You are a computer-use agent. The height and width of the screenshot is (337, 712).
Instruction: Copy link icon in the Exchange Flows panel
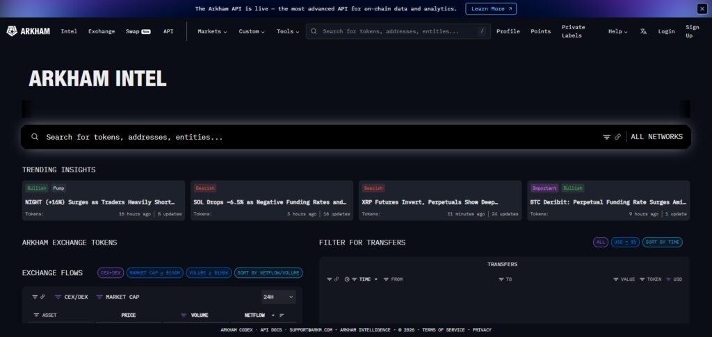click(42, 297)
